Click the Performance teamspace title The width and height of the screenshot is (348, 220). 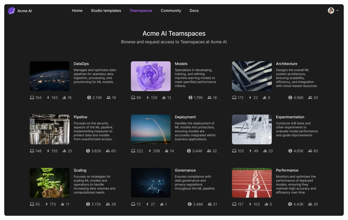click(x=287, y=170)
